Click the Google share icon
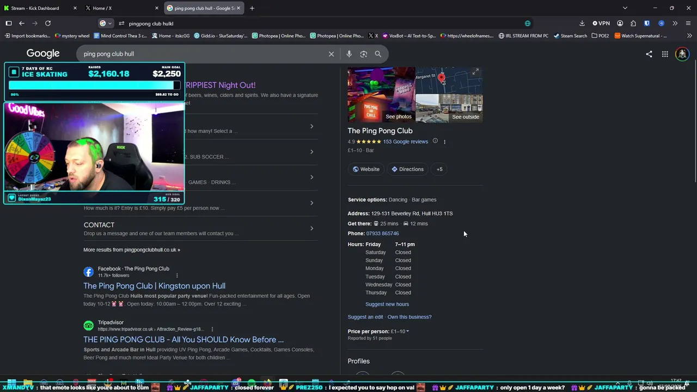Image resolution: width=697 pixels, height=392 pixels. click(649, 54)
